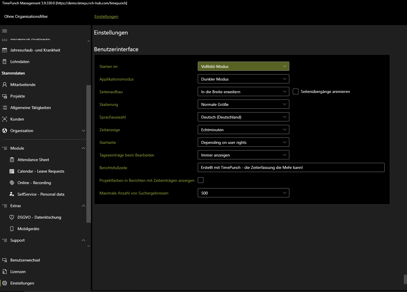Click the sidebar vertical scrollbar thumb
Screen dimensions: 407x292
(89, 154)
